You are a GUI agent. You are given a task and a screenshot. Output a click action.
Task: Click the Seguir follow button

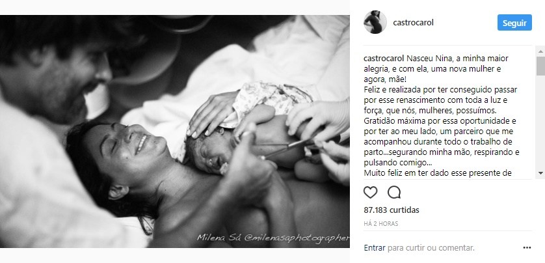[x=514, y=23]
